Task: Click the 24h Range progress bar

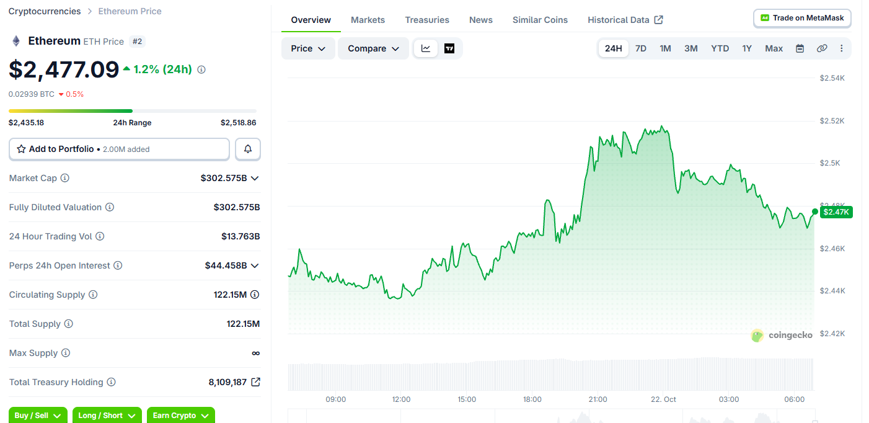Action: point(133,111)
